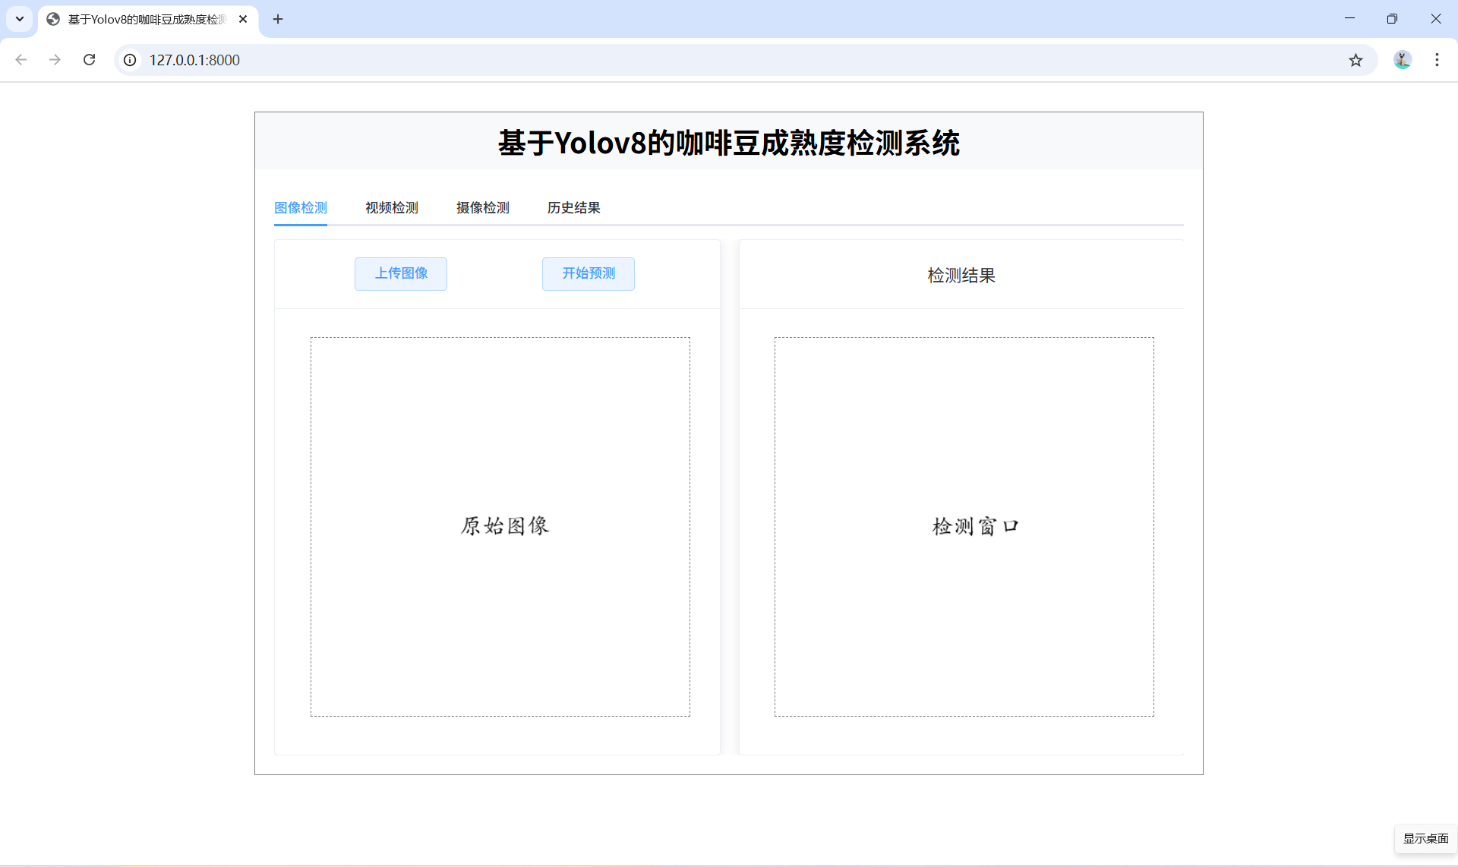This screenshot has height=867, width=1458.
Task: Click the forward navigation arrow
Action: pyautogui.click(x=55, y=60)
